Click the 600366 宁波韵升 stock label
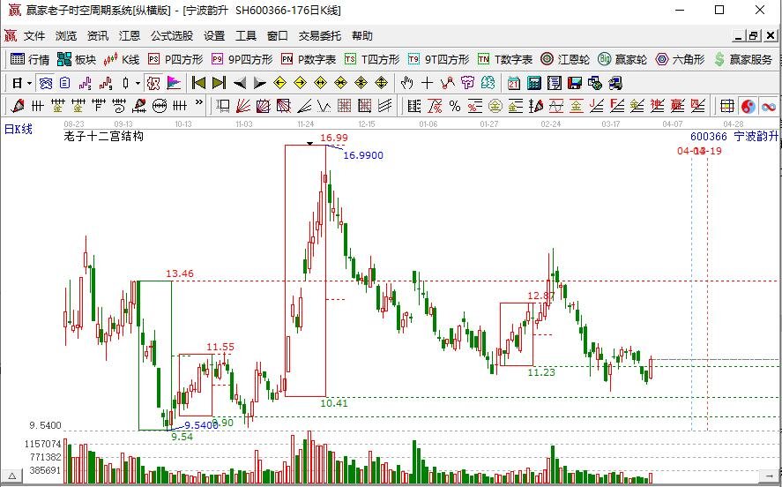This screenshot has width=782, height=487. tap(734, 136)
